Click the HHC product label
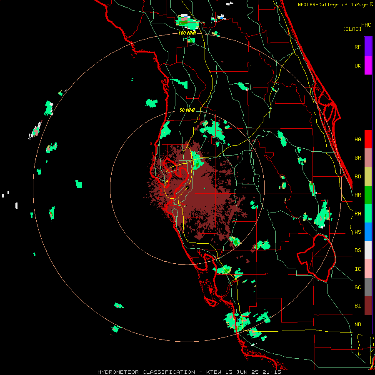The image size is (375, 375). pos(366,25)
